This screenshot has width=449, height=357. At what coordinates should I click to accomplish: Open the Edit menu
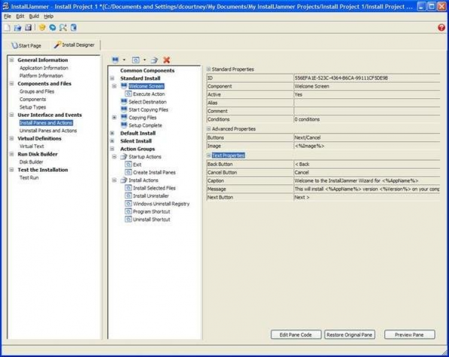(20, 16)
